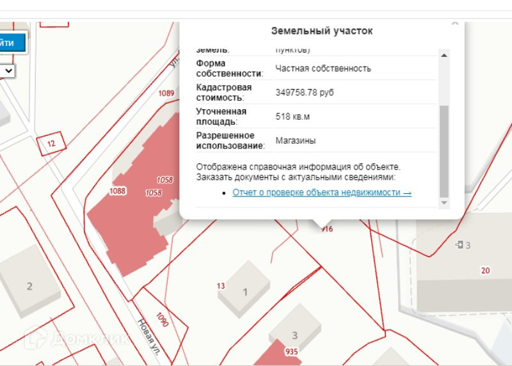Click parcel label 1089 on map

point(166,93)
